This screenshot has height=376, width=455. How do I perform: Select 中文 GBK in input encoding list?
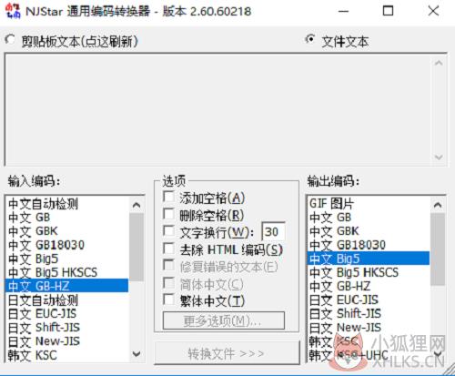tap(66, 231)
